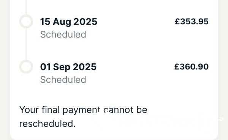Click the £353.95 payment amount
The width and height of the screenshot is (228, 140).
[x=192, y=22]
